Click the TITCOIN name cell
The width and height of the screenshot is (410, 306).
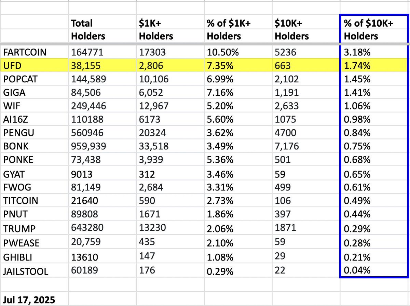click(x=34, y=201)
